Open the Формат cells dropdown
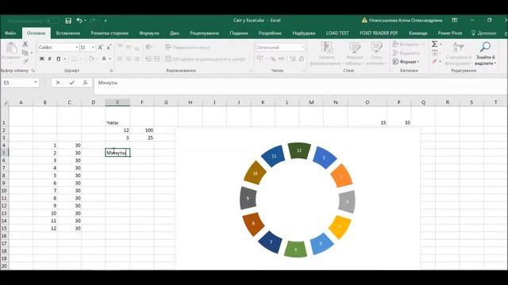 (x=406, y=62)
